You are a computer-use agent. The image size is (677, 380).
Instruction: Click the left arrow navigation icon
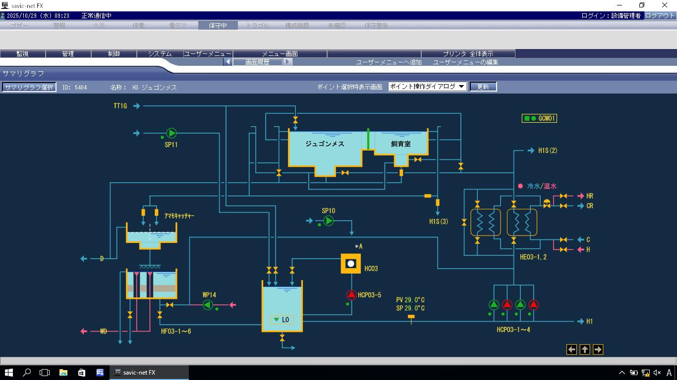(x=571, y=349)
